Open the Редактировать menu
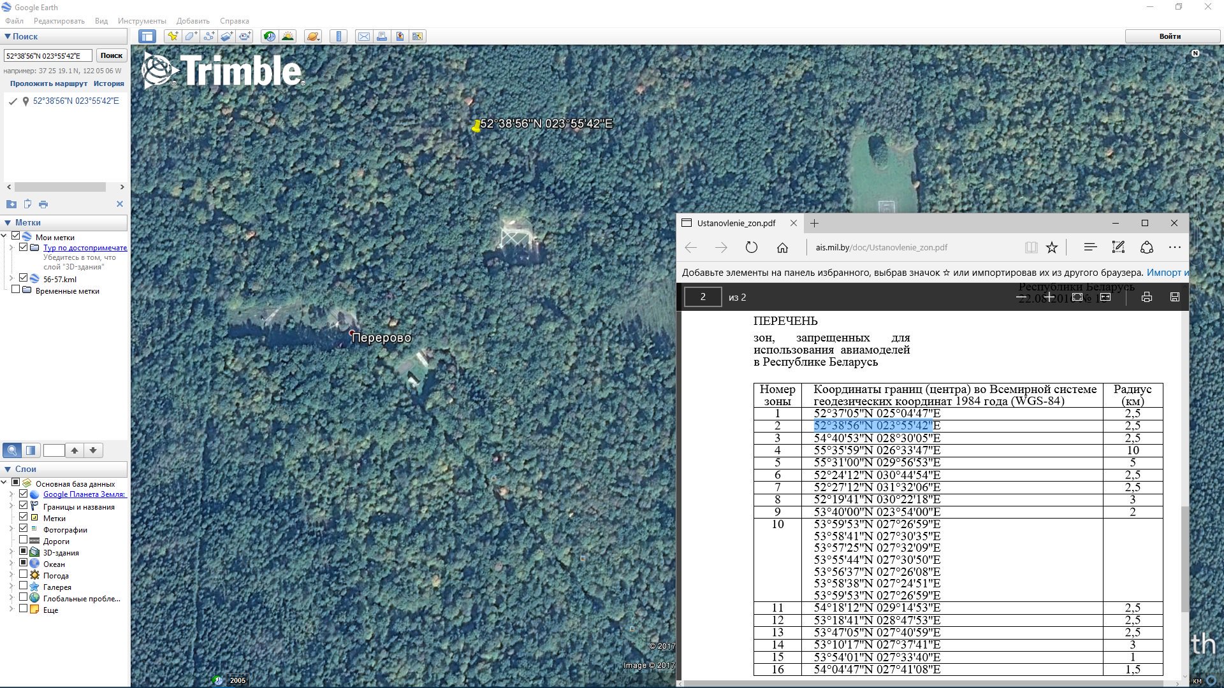This screenshot has height=688, width=1224. click(x=59, y=21)
